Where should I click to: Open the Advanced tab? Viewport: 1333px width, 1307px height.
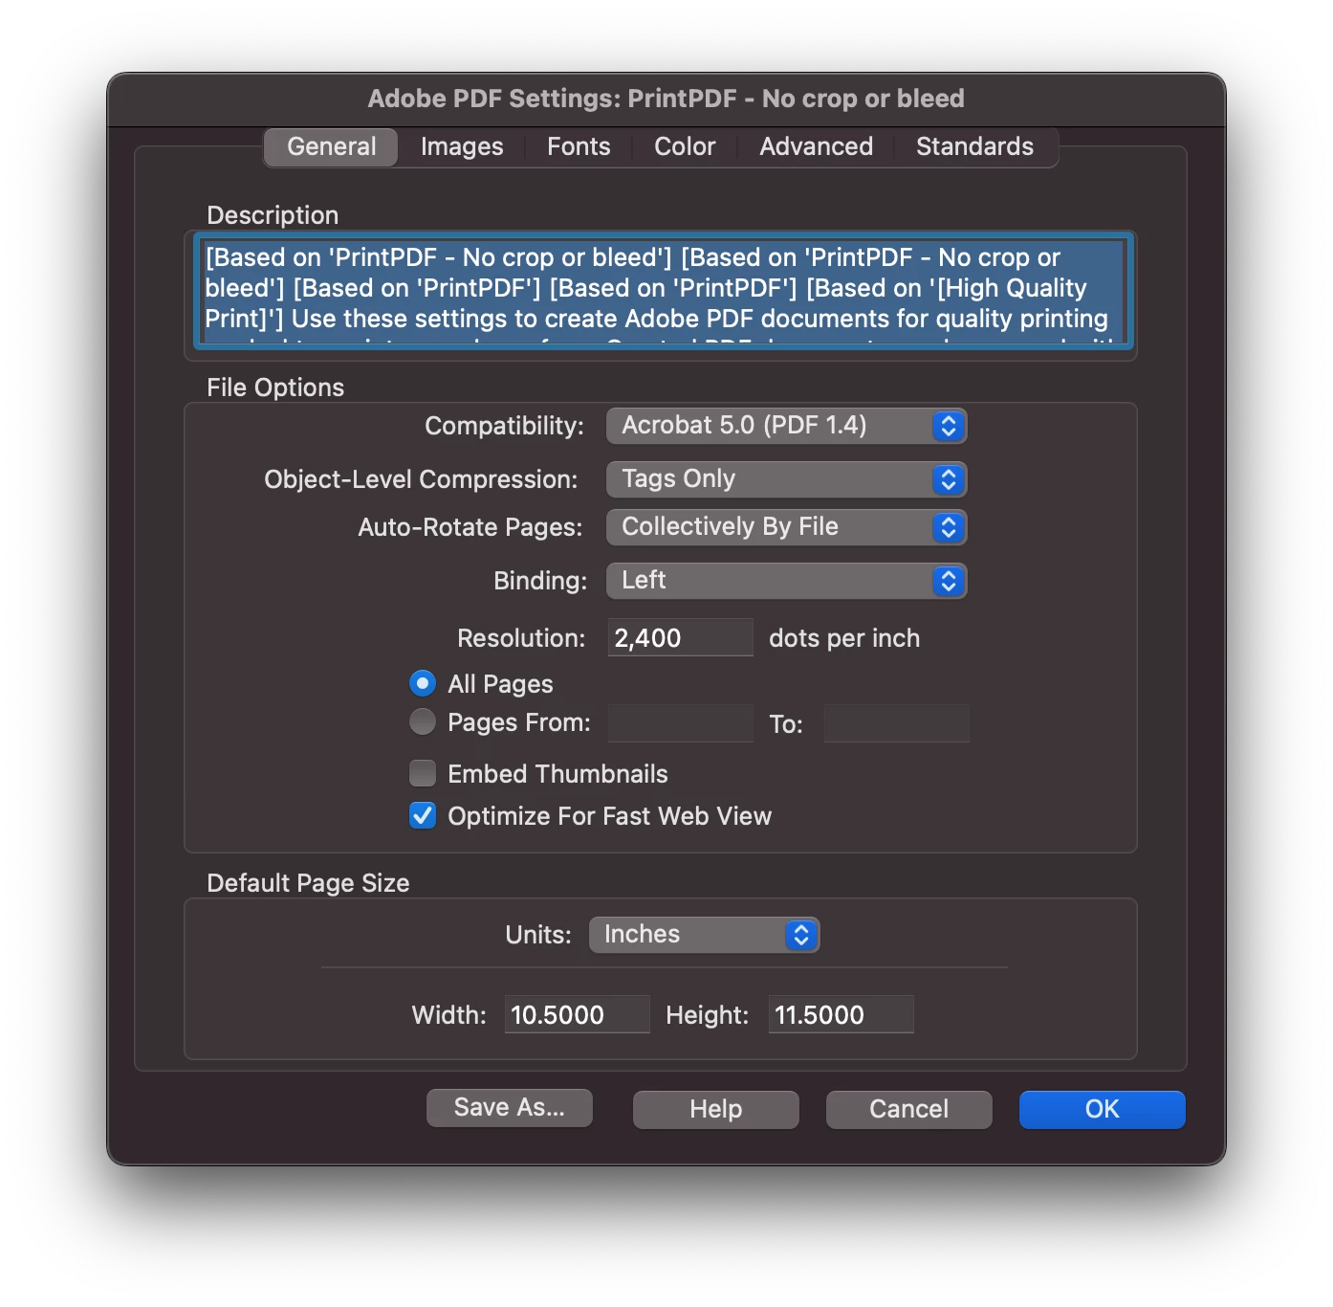tap(816, 146)
